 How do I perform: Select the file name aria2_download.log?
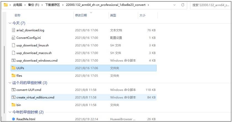[x=30, y=30]
